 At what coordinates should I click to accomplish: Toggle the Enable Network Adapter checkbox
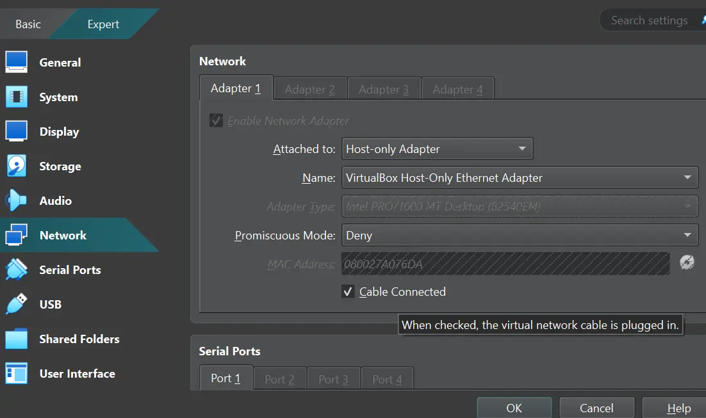point(217,121)
